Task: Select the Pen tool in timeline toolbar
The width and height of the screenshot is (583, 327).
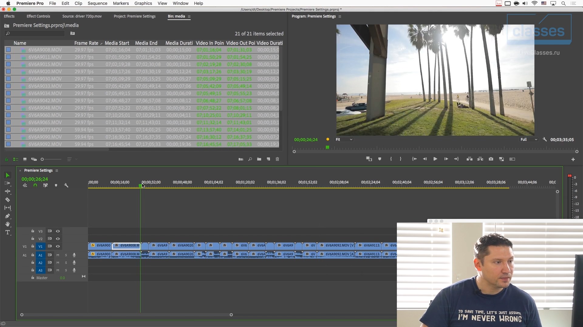Action: click(8, 216)
